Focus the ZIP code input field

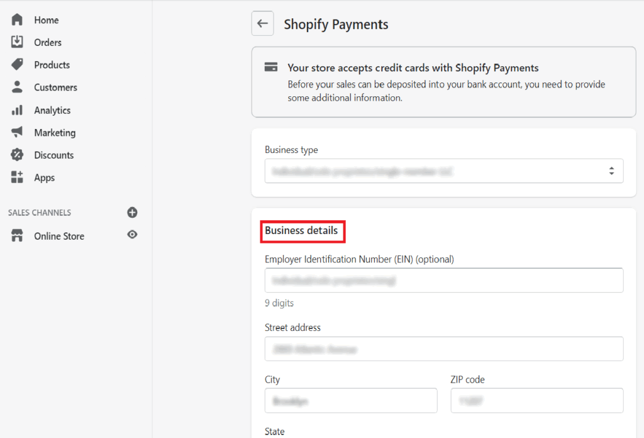coord(537,401)
